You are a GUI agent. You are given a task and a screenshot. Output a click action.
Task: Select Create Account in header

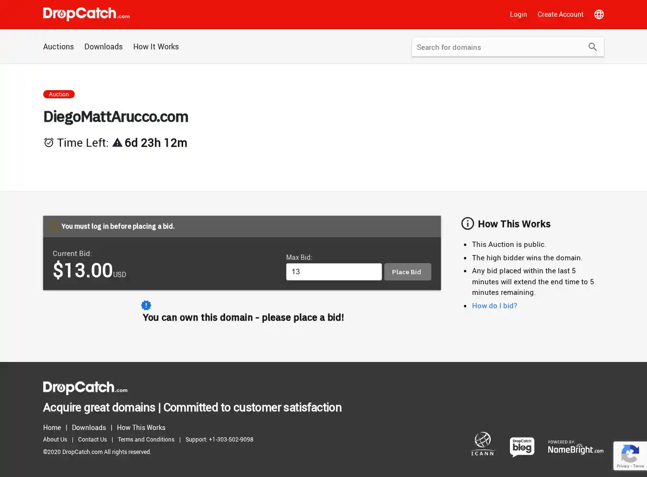pyautogui.click(x=560, y=14)
